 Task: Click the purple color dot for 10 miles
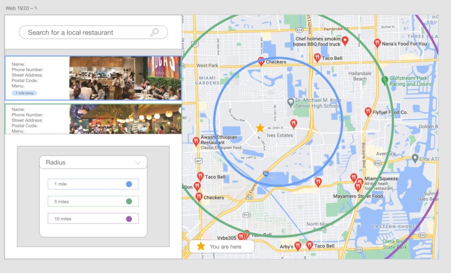129,219
